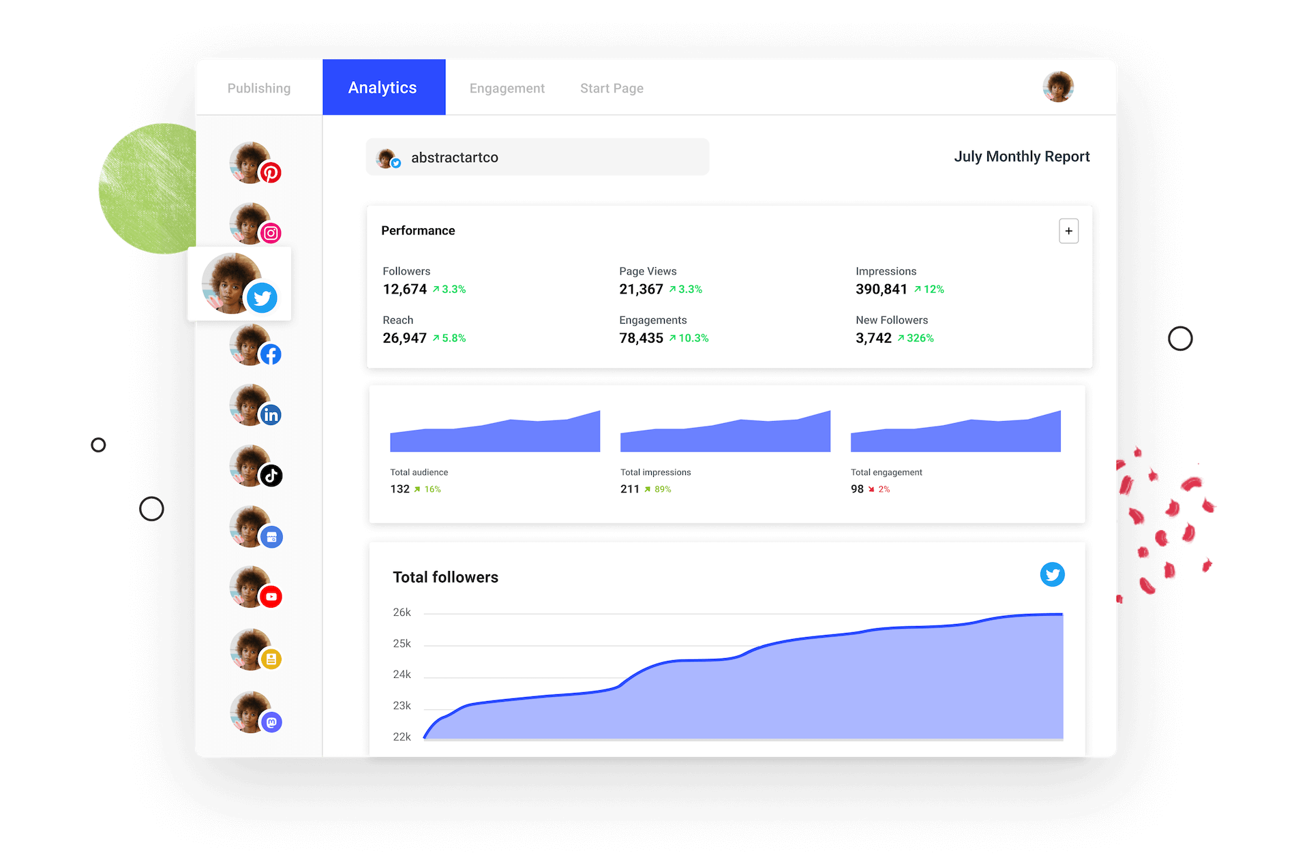Click the Twitter bird on Total followers card
1309x868 pixels.
[1053, 574]
